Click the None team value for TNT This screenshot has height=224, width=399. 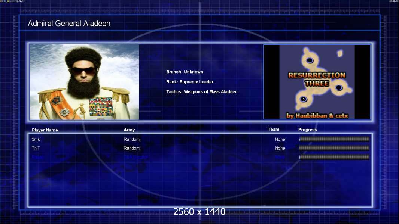coord(280,148)
